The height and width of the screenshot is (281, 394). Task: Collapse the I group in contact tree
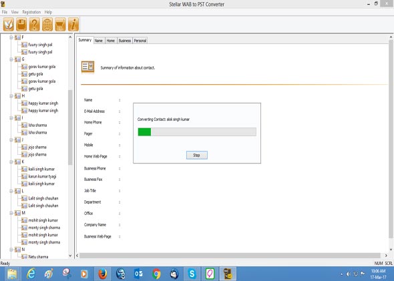[x=11, y=117]
